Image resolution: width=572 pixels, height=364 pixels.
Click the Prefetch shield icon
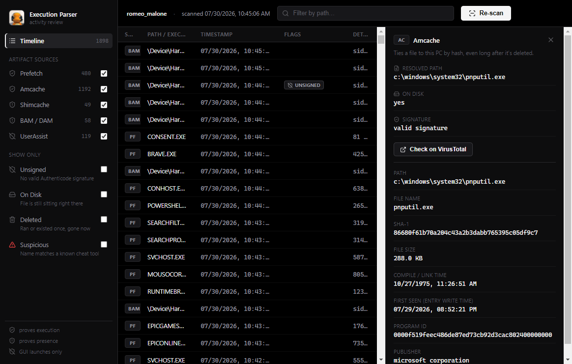(x=12, y=73)
